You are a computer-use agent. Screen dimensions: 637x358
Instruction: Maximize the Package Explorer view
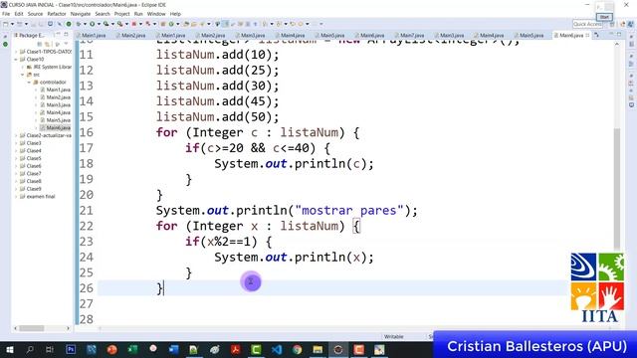67,35
